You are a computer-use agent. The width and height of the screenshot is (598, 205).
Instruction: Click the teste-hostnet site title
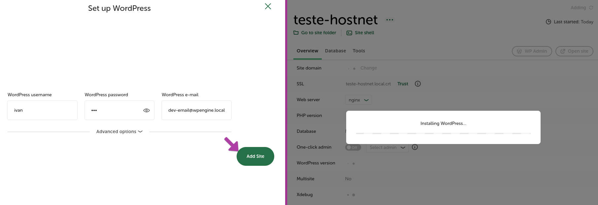(335, 20)
